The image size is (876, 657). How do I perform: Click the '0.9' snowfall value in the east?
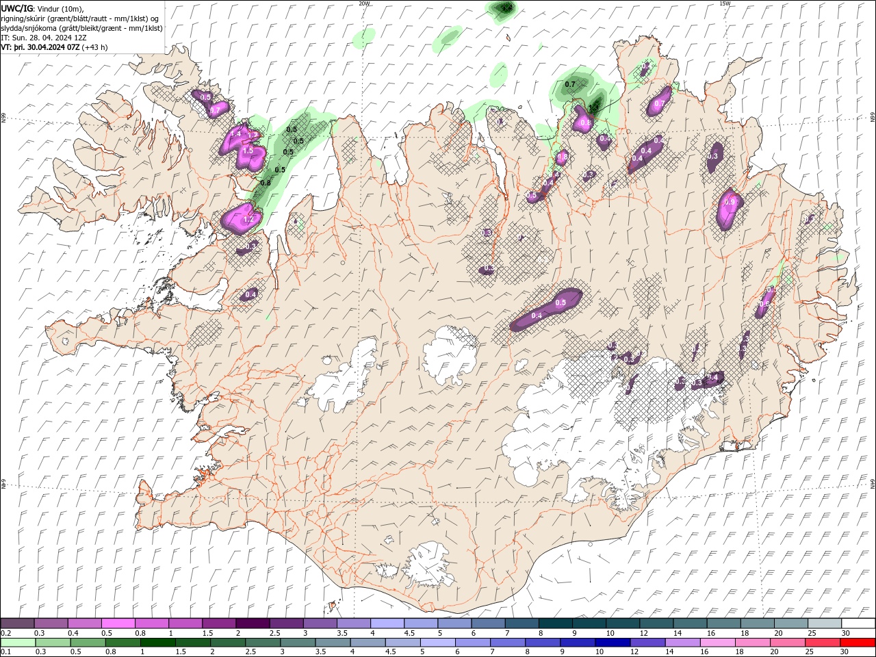point(730,203)
